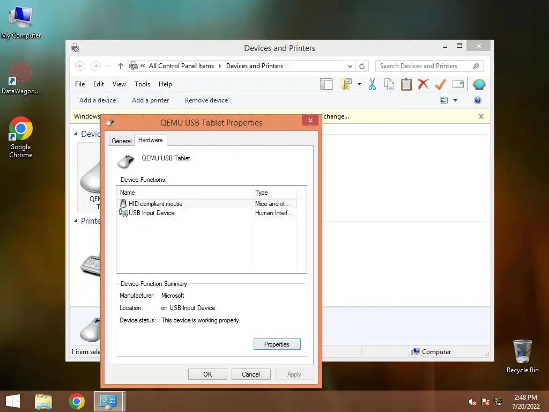Collapse the Printers group
Viewport: 549px width, 412px height.
(x=76, y=220)
